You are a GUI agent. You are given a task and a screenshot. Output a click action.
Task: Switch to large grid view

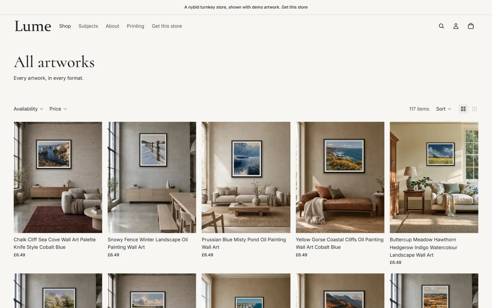tap(463, 109)
